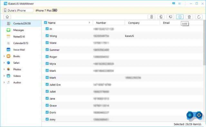Click the Calendar icon in sidebar
Image resolution: width=206 pixels, height=127 pixels.
pyautogui.click(x=8, y=43)
